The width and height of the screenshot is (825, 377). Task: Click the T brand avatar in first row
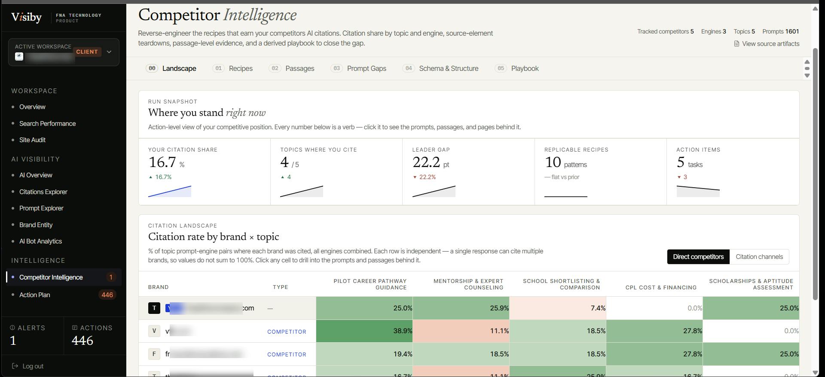click(x=154, y=308)
